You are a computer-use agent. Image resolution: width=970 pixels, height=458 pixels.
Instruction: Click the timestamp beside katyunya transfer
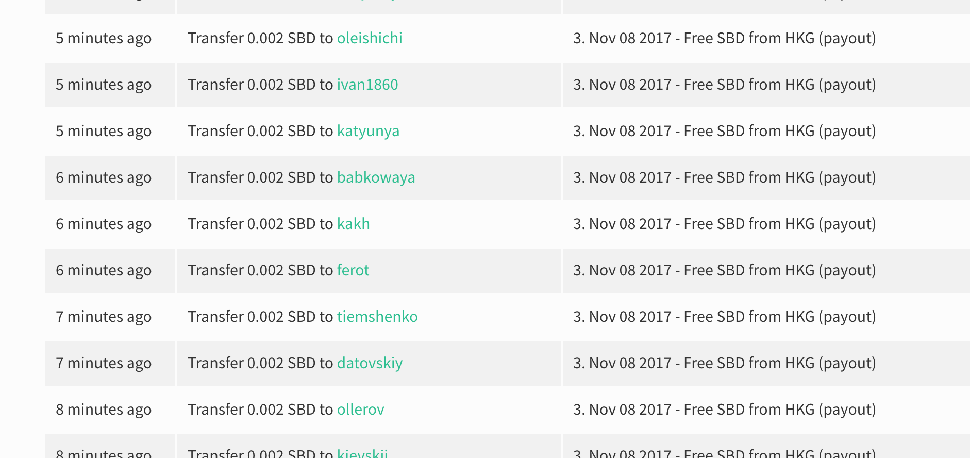[x=104, y=132]
